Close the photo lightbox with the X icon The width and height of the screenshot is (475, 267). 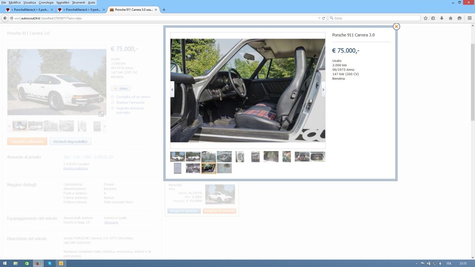point(396,26)
